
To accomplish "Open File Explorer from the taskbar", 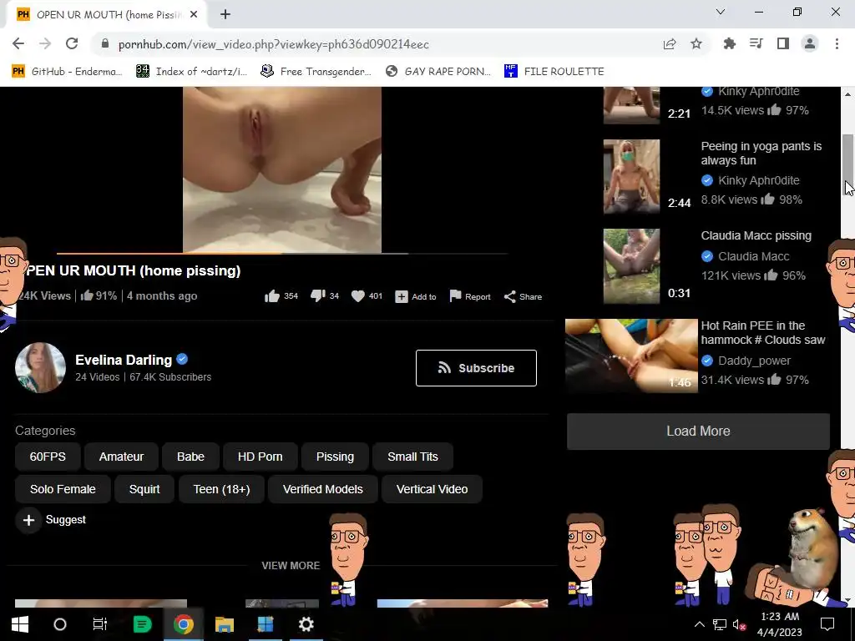I will [x=224, y=624].
